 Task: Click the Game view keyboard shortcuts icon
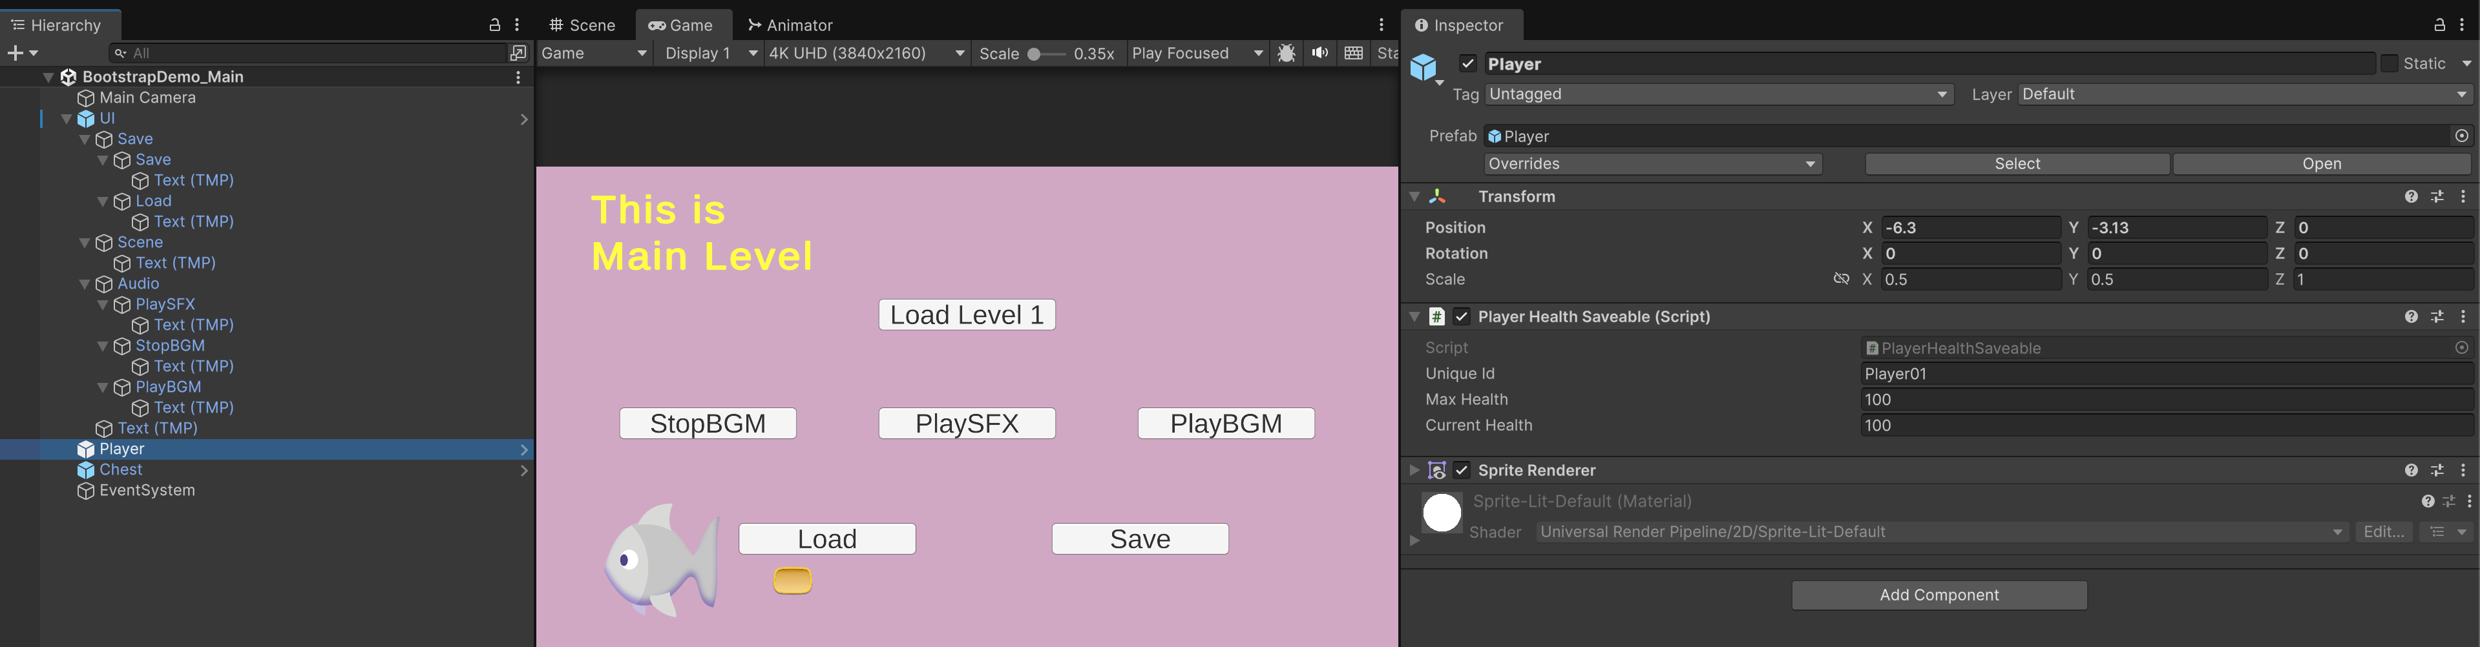tap(1352, 53)
